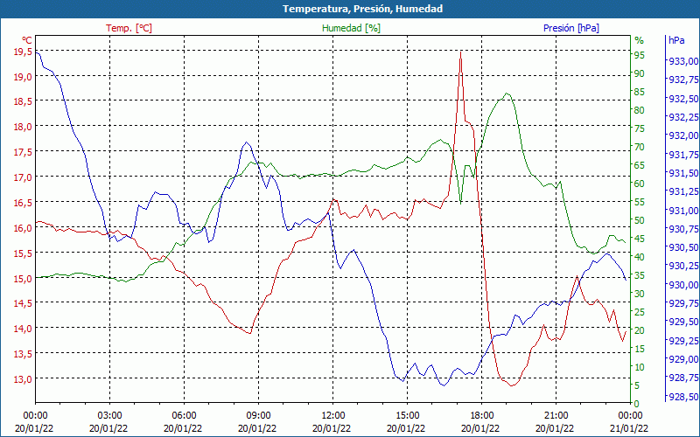
Task: Select the green Humedad [%] legend label
Action: (x=352, y=28)
